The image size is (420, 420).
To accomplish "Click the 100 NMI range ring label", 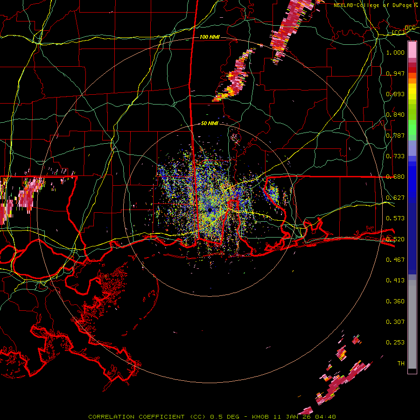I will click(x=210, y=37).
